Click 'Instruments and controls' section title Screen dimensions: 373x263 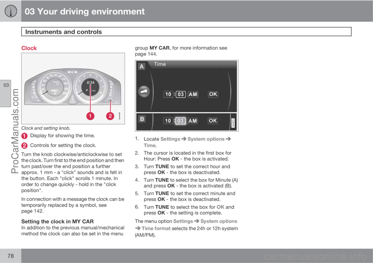63,32
